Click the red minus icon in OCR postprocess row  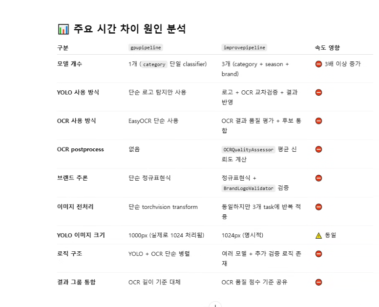[x=318, y=149]
